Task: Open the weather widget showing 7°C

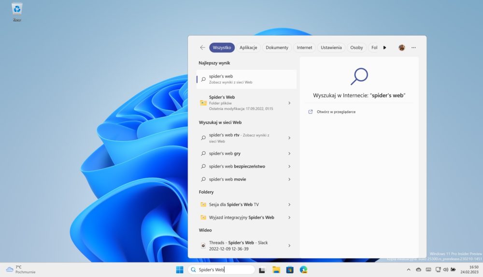Action: click(x=21, y=269)
